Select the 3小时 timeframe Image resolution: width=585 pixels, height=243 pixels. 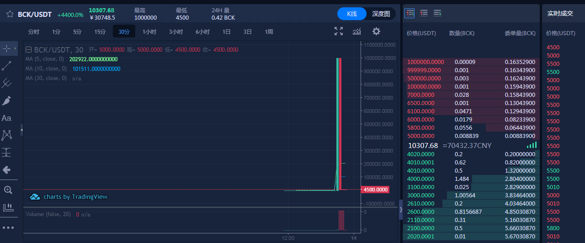(x=176, y=32)
